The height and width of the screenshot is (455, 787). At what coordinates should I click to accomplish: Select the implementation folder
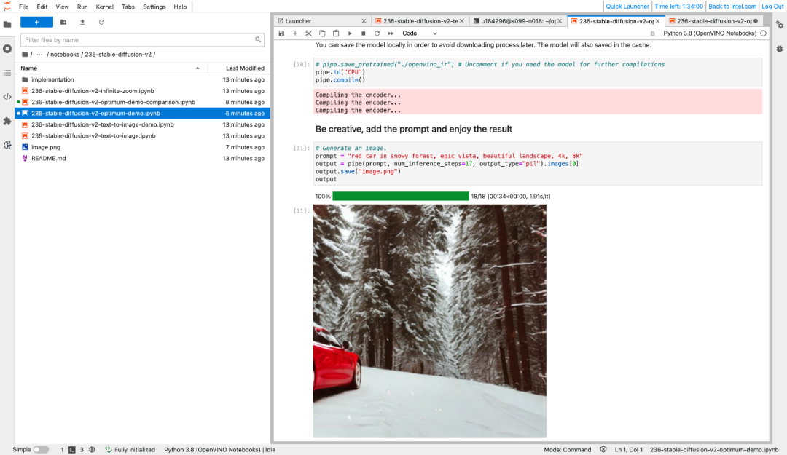(143, 80)
